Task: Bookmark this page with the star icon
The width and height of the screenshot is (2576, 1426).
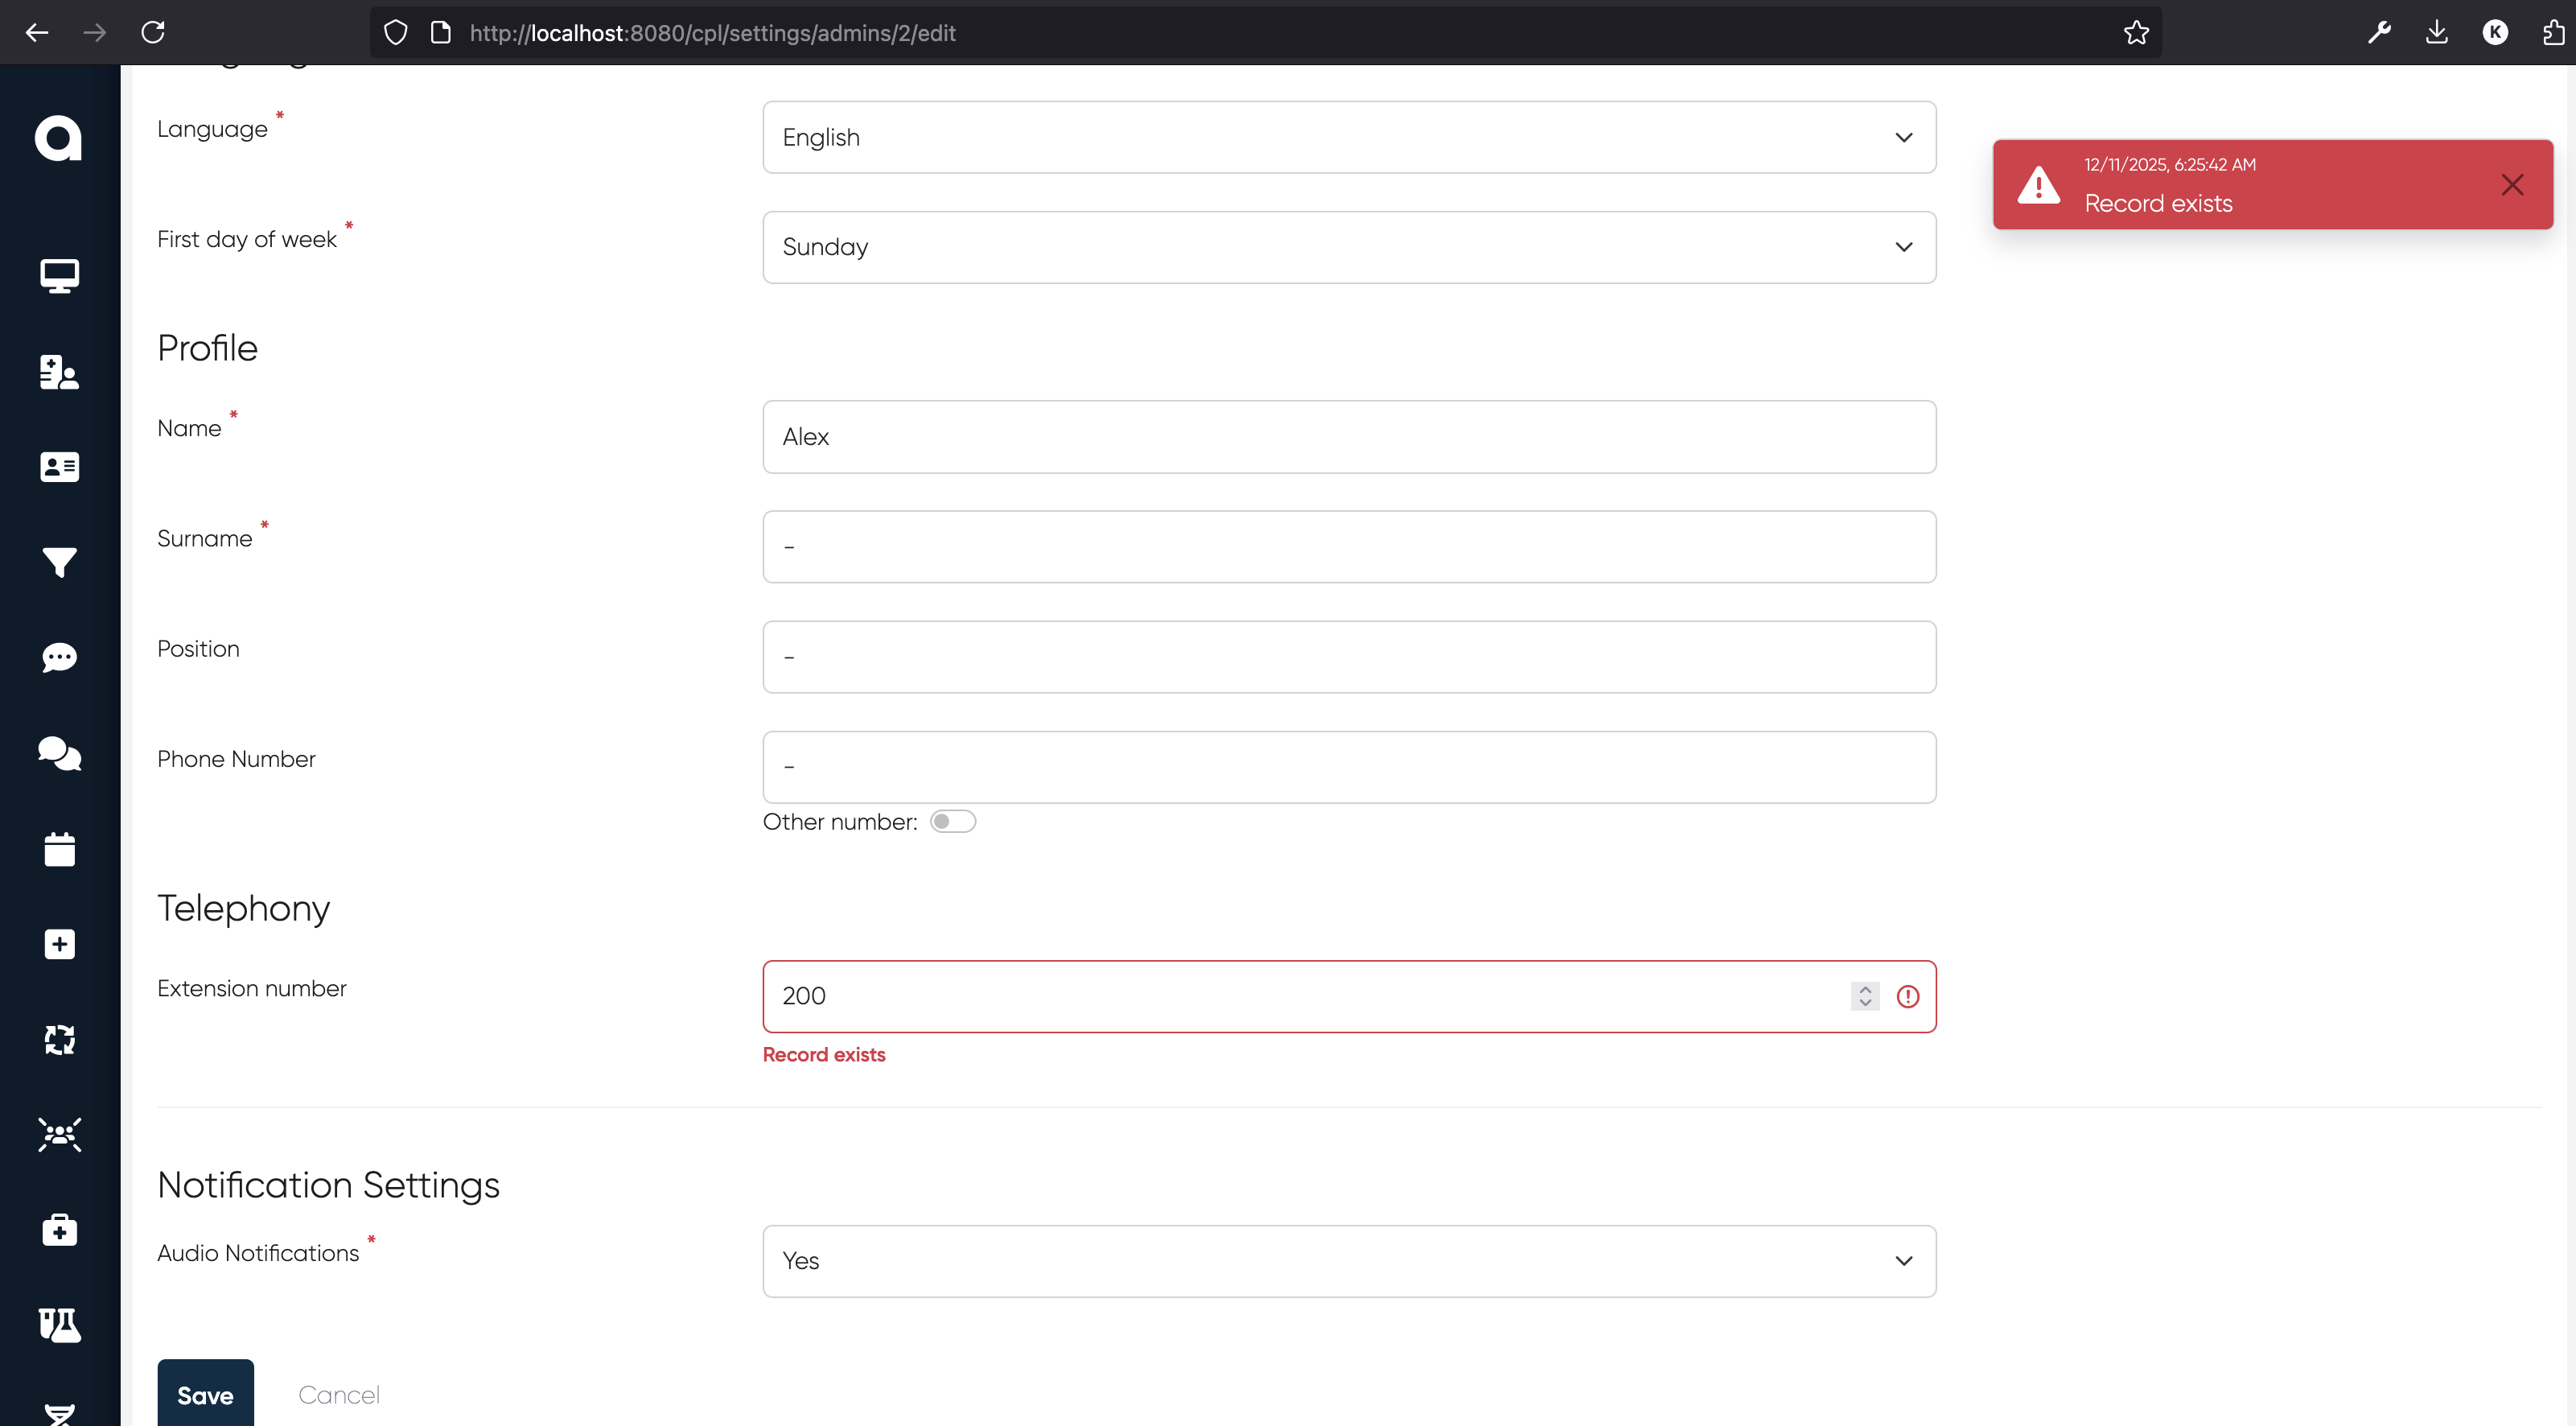Action: coord(2136,33)
